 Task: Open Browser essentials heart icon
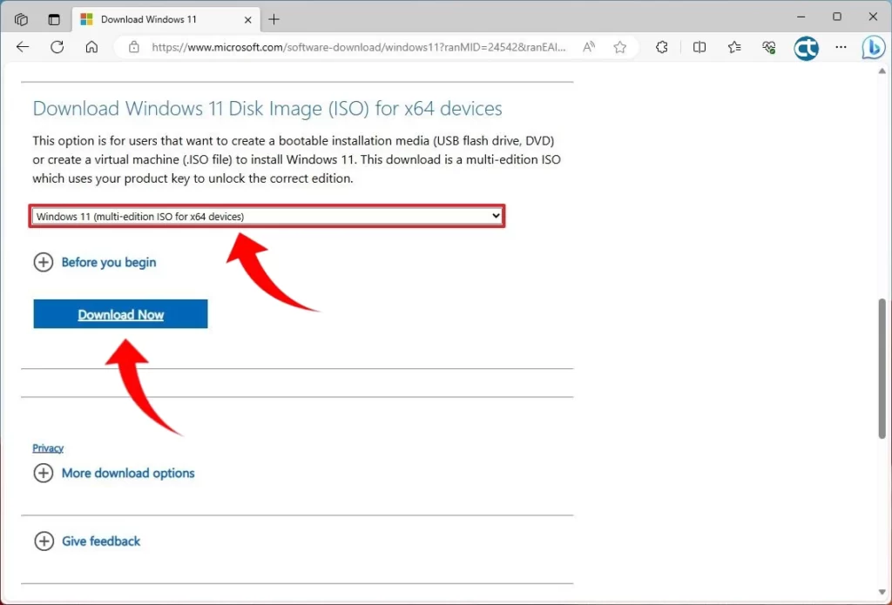(769, 47)
